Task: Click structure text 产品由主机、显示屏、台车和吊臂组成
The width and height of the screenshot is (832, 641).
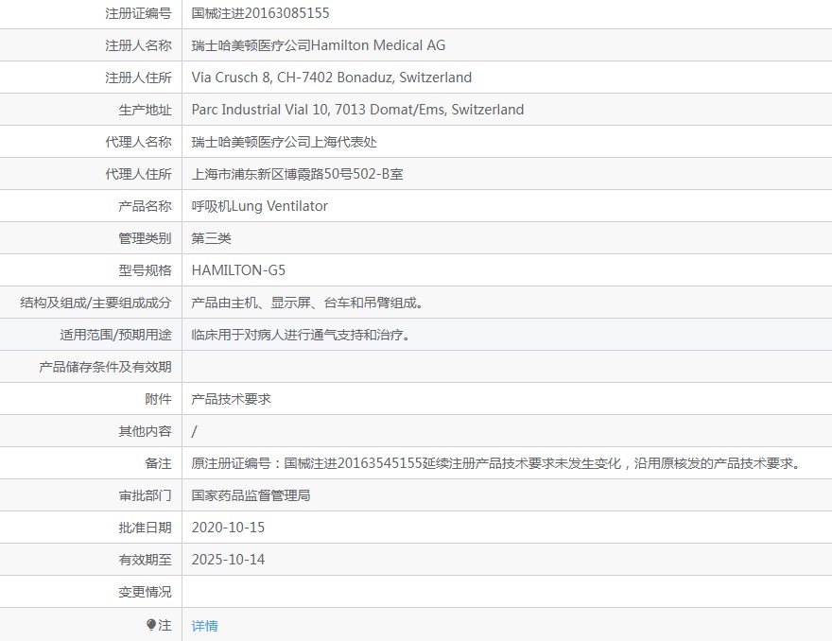Action: click(307, 303)
